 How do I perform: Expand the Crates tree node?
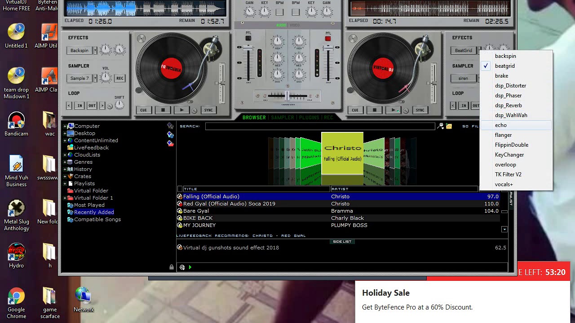click(65, 176)
